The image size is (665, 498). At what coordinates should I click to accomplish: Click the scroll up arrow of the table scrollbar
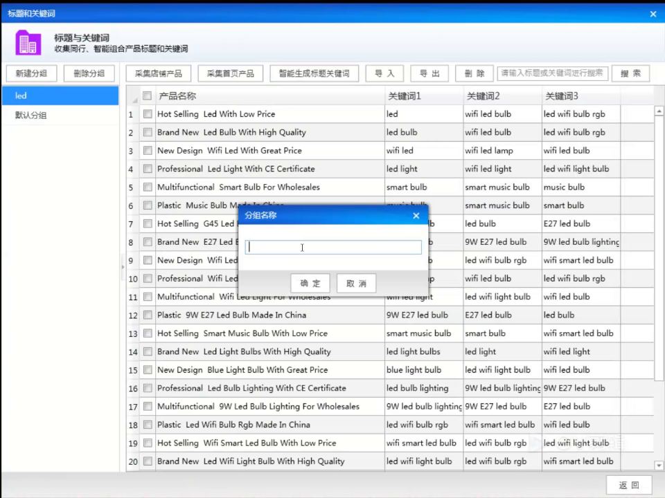659,111
